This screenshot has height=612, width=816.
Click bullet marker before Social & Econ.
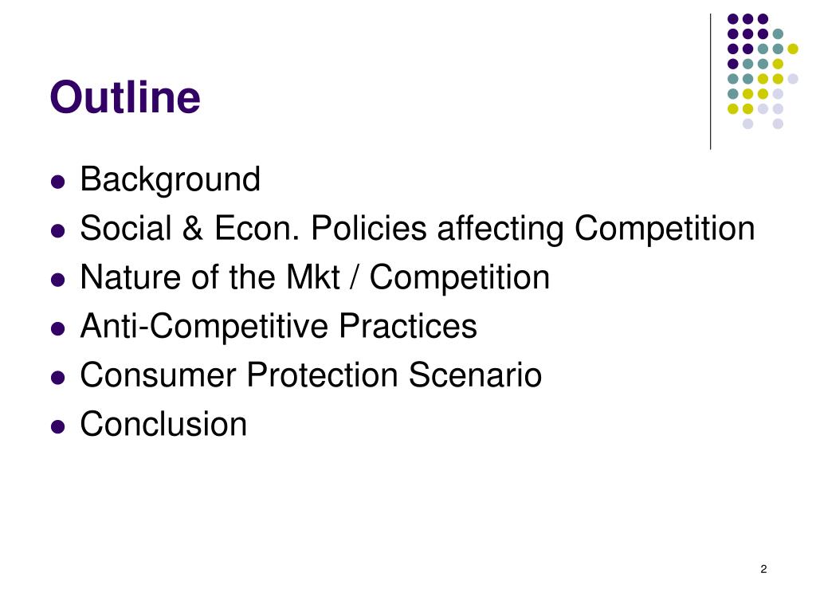pyautogui.click(x=58, y=231)
